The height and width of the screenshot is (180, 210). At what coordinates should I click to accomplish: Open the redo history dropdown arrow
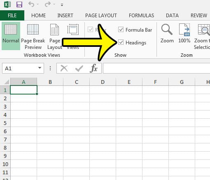tap(54, 5)
